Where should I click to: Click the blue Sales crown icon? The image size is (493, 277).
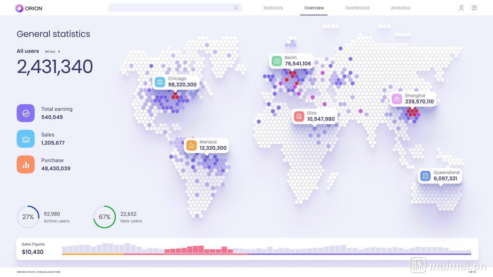(x=26, y=139)
